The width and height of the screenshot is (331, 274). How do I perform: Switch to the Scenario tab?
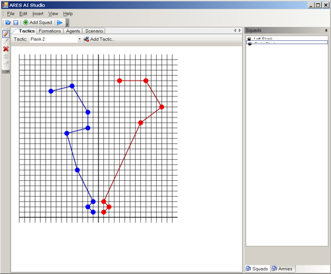(94, 31)
